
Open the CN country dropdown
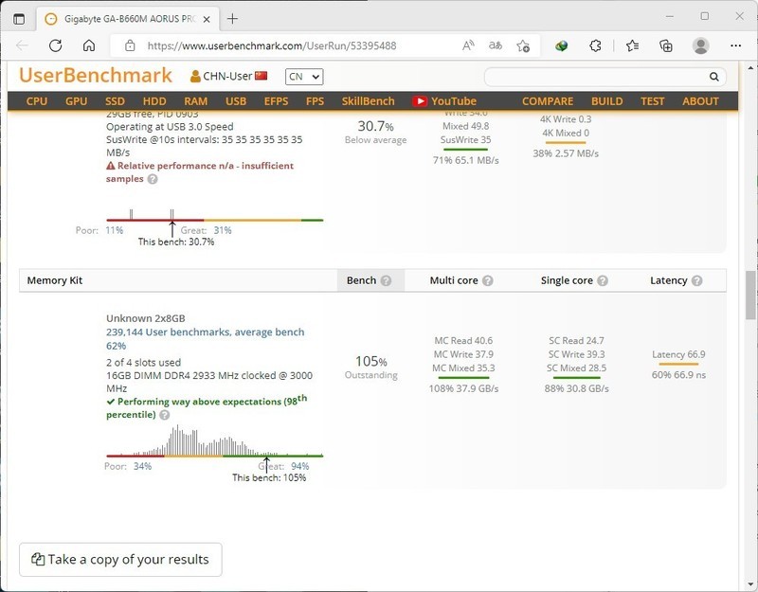point(303,77)
